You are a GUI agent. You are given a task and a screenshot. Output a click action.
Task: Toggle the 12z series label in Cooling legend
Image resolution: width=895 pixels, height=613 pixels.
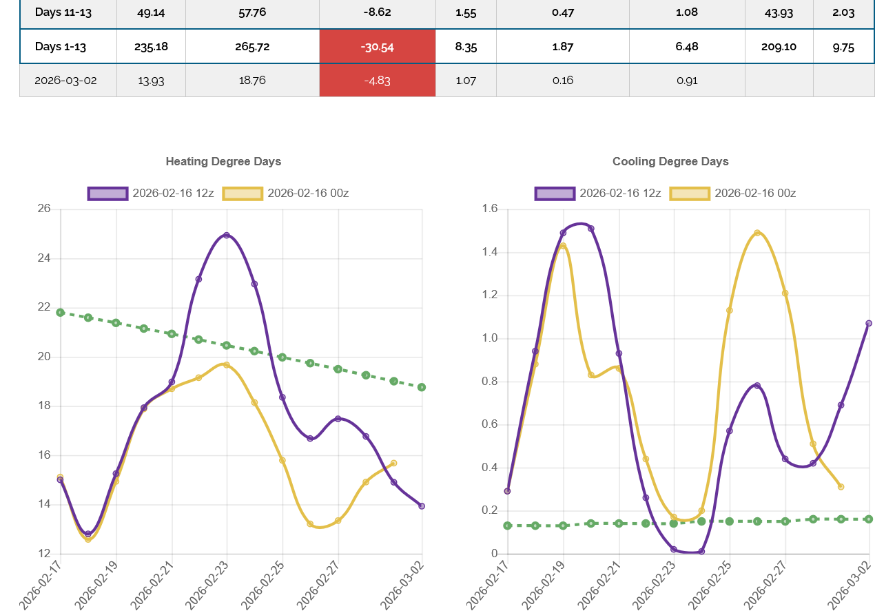tap(619, 194)
